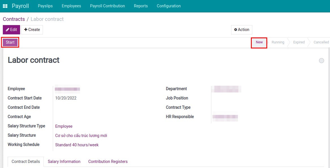
Task: Open the Cơ sở cho cấu trúc lương mới link
Action: [81, 136]
